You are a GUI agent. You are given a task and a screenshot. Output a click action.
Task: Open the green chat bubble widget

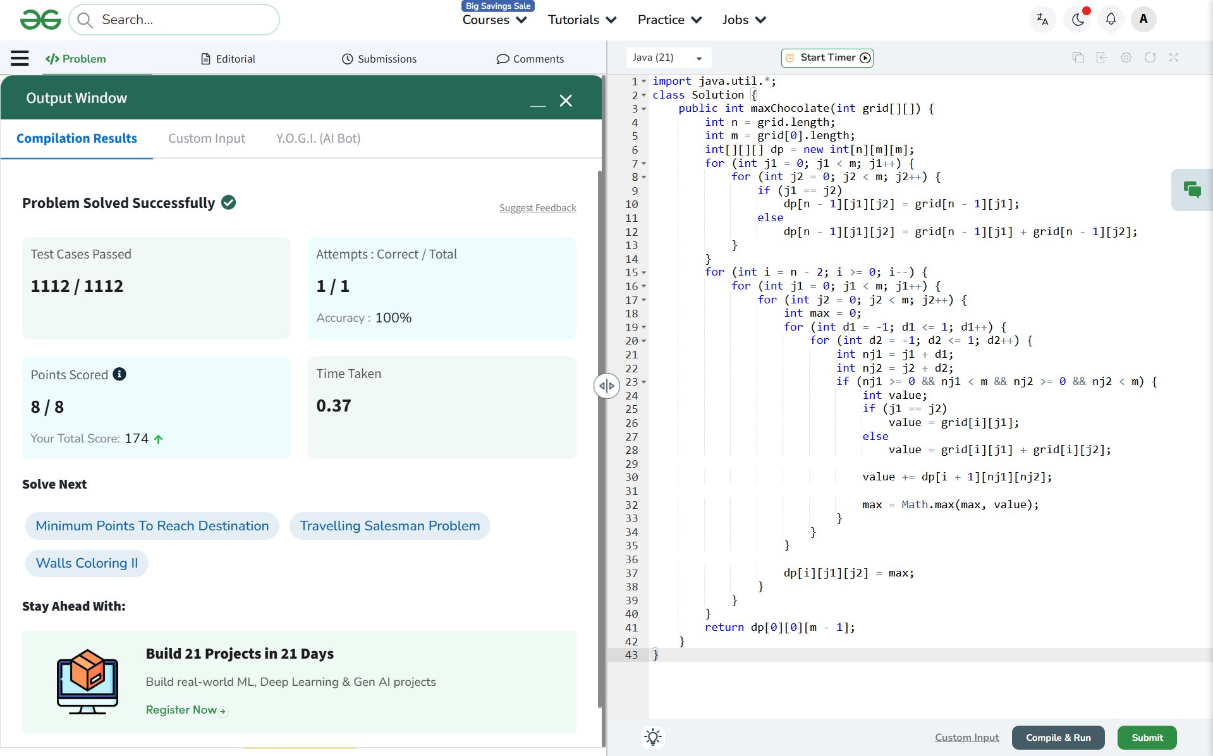coord(1192,190)
